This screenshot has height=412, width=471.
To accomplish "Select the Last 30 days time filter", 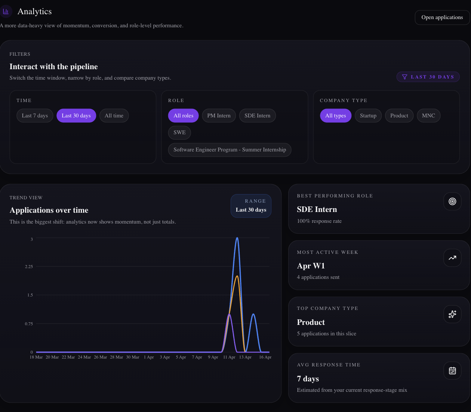I will pos(76,116).
